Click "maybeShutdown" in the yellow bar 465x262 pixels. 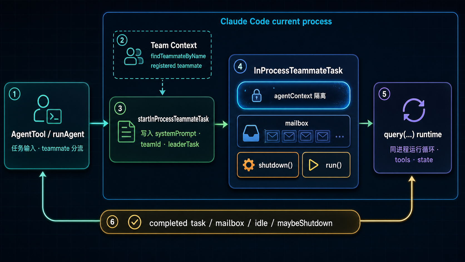click(x=305, y=223)
